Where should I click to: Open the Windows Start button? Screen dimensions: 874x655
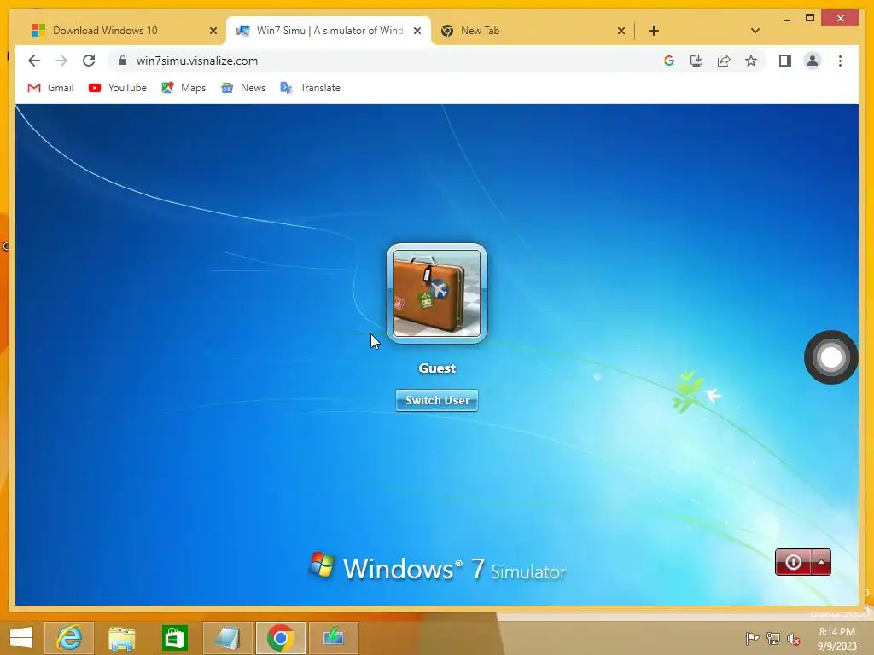[x=21, y=638]
